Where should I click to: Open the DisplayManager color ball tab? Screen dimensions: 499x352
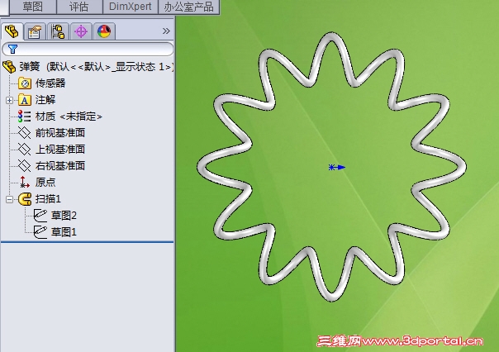pyautogui.click(x=104, y=31)
